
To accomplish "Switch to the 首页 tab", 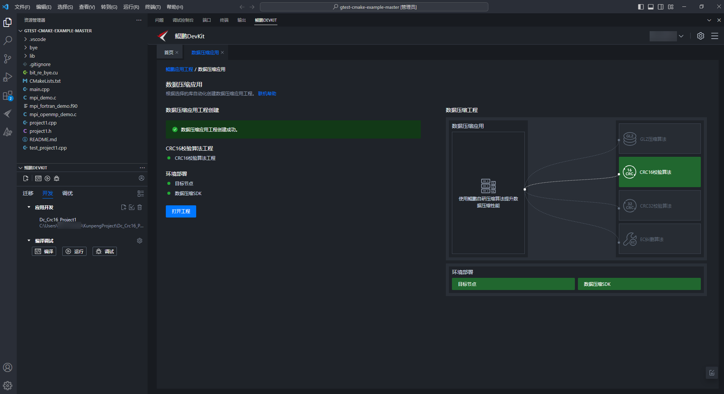I will pos(169,52).
